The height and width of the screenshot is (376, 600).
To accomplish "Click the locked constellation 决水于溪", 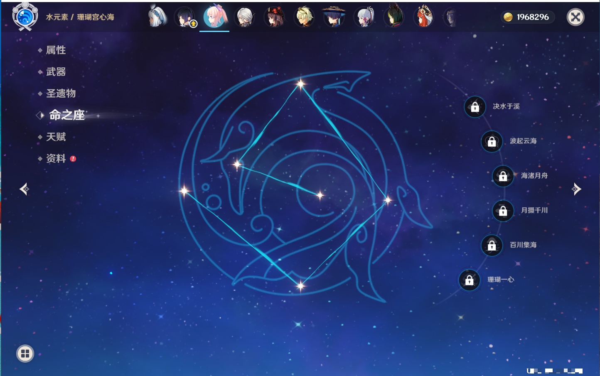I will (x=475, y=107).
